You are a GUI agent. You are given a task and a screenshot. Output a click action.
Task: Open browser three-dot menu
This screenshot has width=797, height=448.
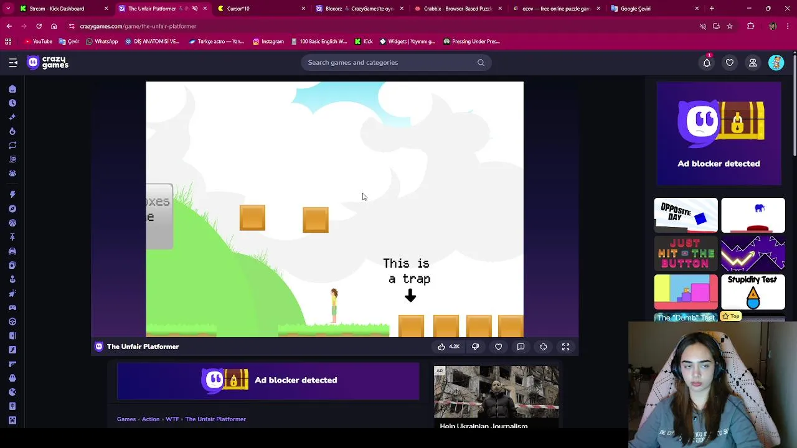(788, 26)
